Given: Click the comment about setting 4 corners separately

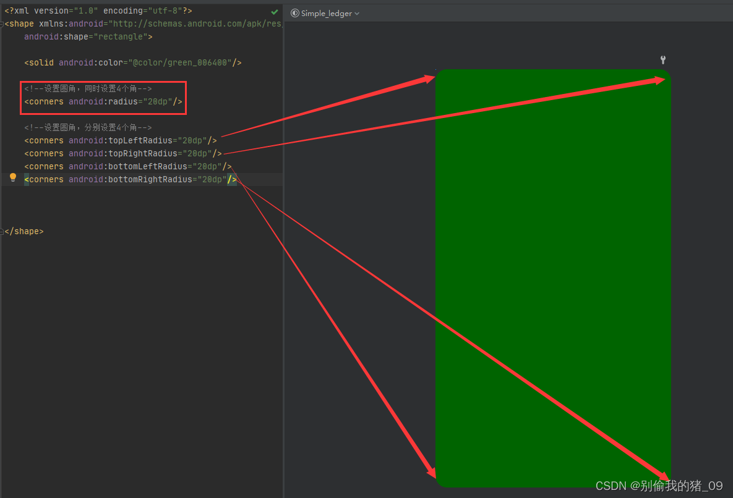Looking at the screenshot, I should coord(88,127).
